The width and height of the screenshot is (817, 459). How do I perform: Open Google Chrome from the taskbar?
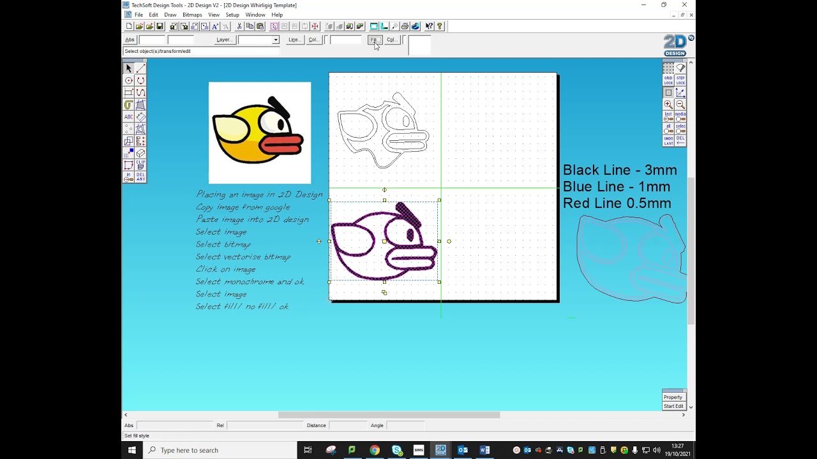[374, 450]
